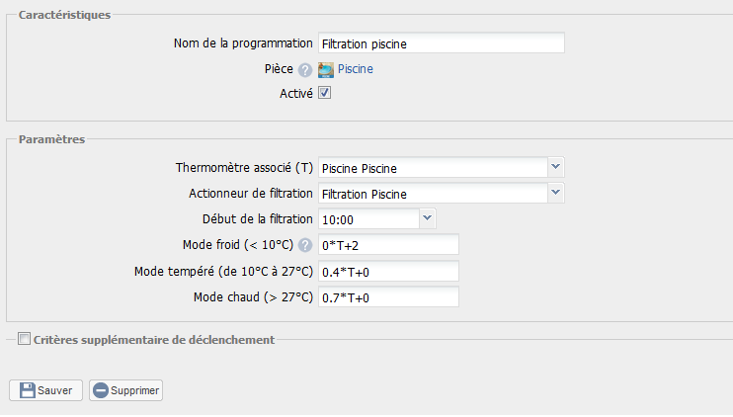Click the Mode tempéré formula field
Image resolution: width=733 pixels, height=417 pixels.
coord(388,271)
